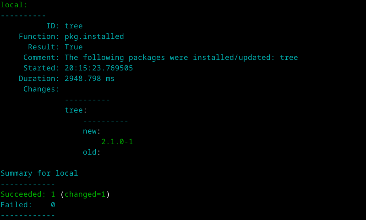Screen dimensions: 366x220
Task: Select the "2948.798 ms" duration value
Action: click(x=89, y=79)
